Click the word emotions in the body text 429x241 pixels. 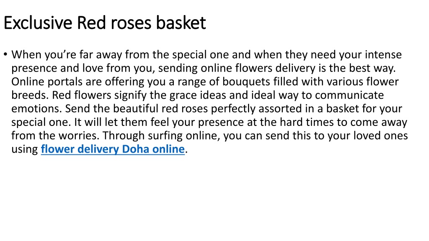click(37, 109)
